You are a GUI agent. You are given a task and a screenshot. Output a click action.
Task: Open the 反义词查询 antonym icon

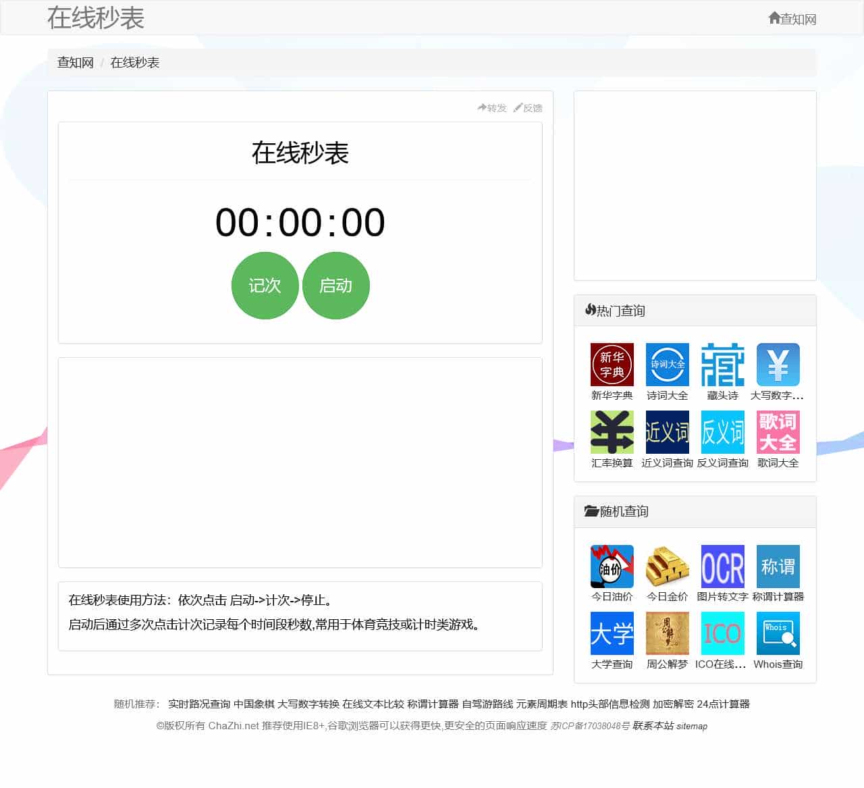pyautogui.click(x=722, y=431)
